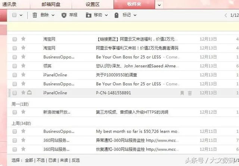The width and height of the screenshot is (239, 166).
Task: Click the drag handle on P-CN-1481558891 row
Action: pyautogui.click(x=9, y=93)
